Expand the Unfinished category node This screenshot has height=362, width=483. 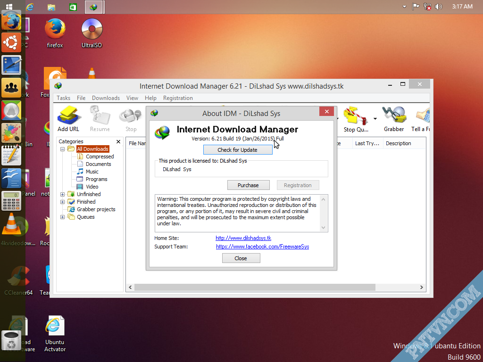(63, 194)
